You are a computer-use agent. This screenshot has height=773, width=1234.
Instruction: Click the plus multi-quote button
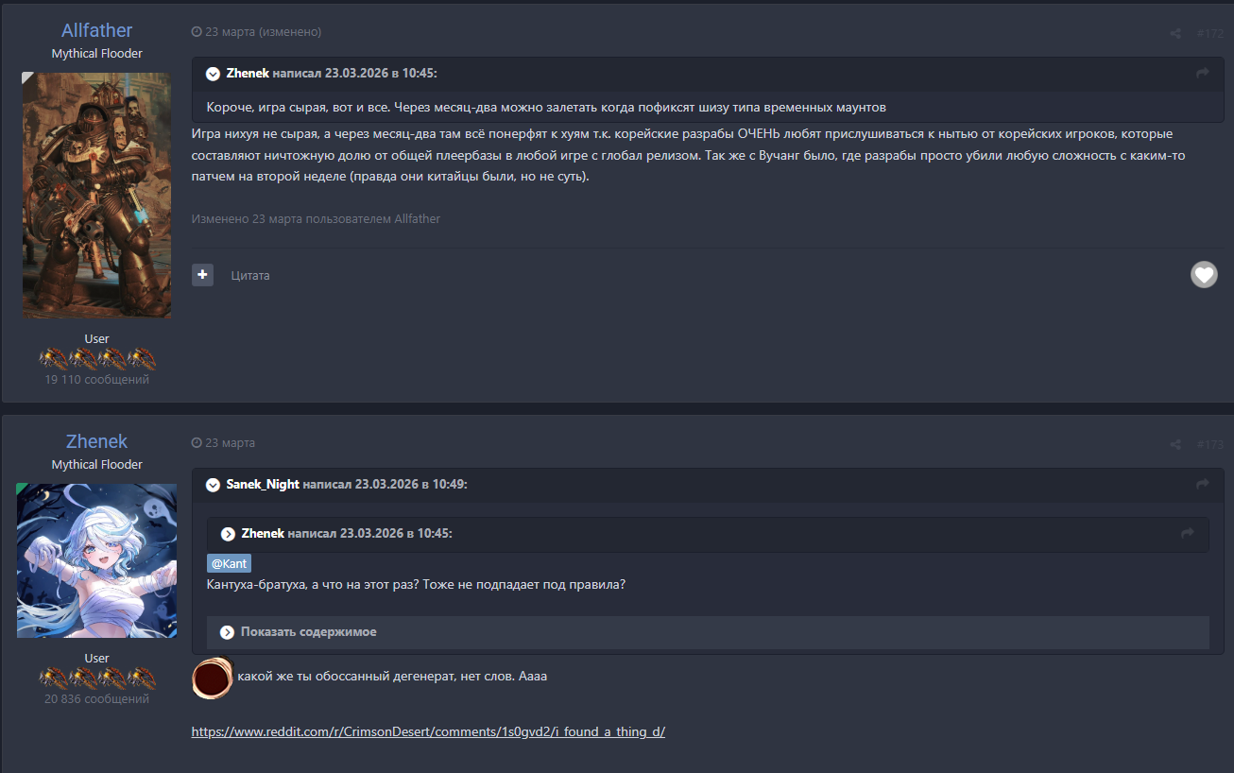tap(202, 275)
